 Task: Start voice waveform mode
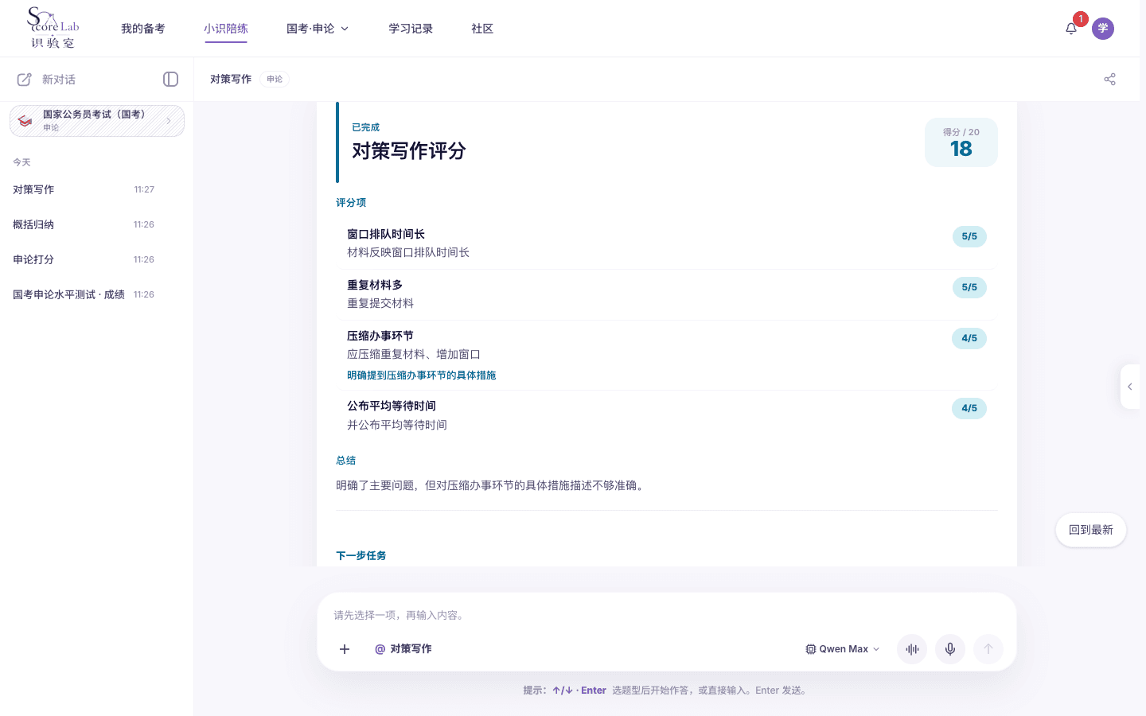(x=912, y=649)
